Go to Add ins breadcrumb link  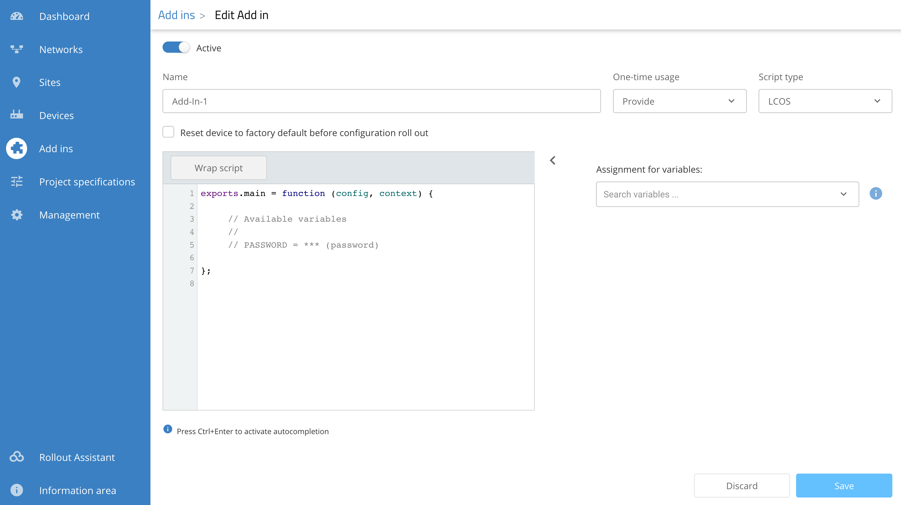click(176, 15)
